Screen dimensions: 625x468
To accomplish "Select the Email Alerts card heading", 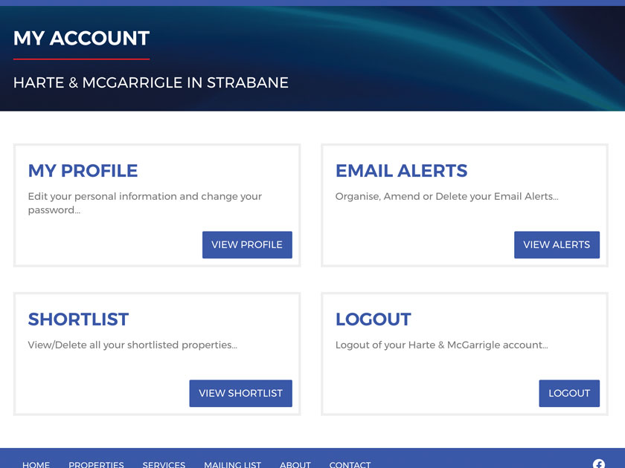I will tap(401, 171).
